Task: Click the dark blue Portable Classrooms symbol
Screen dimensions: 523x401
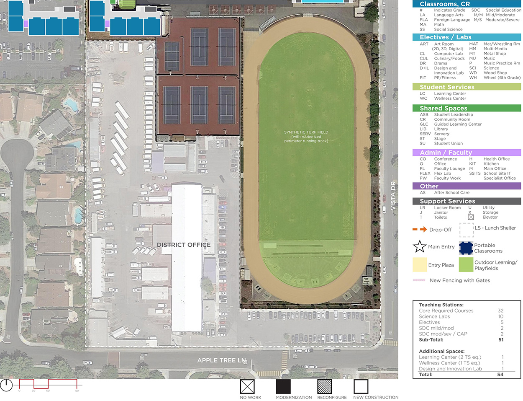Action: [x=466, y=248]
